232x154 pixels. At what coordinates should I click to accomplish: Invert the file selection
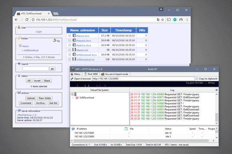[x=37, y=81]
